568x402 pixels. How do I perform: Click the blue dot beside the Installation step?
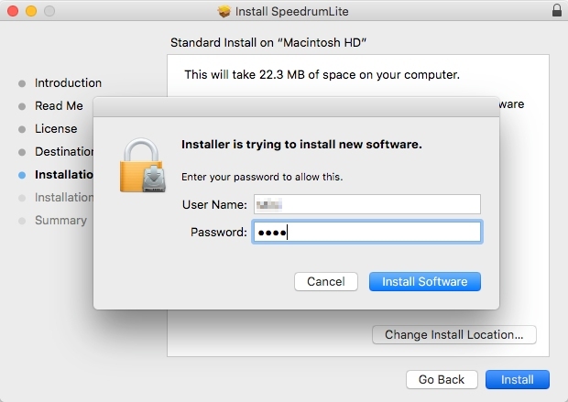[22, 175]
